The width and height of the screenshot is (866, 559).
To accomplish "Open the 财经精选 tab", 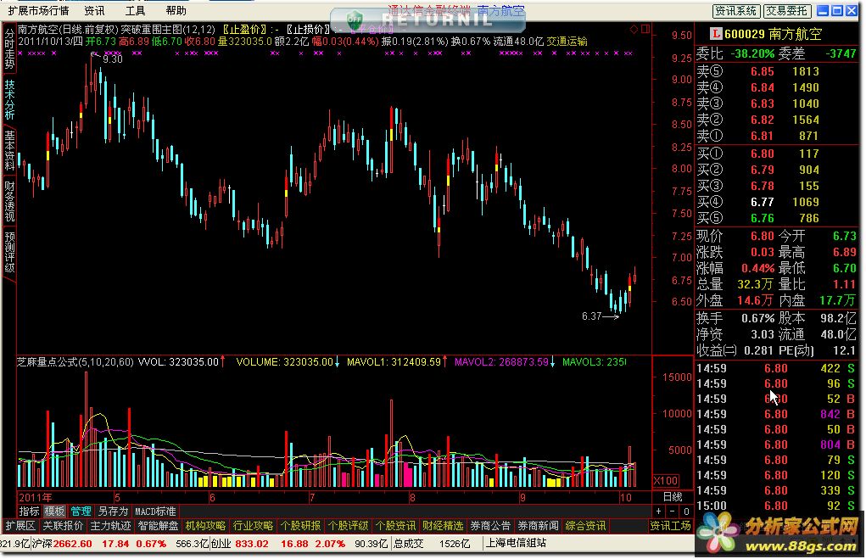I will point(443,526).
